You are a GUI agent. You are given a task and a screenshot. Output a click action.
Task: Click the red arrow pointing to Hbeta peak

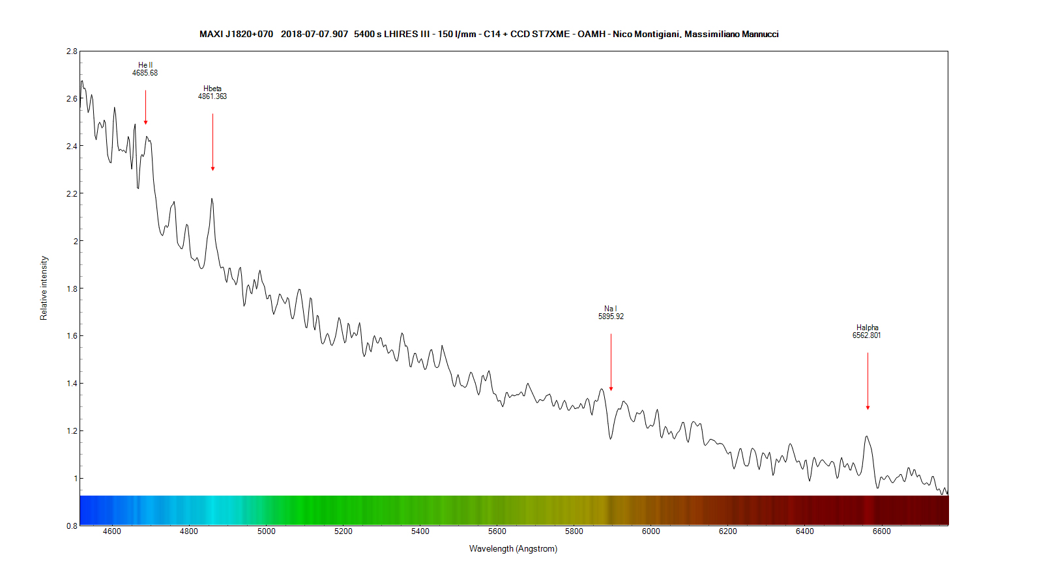point(212,142)
